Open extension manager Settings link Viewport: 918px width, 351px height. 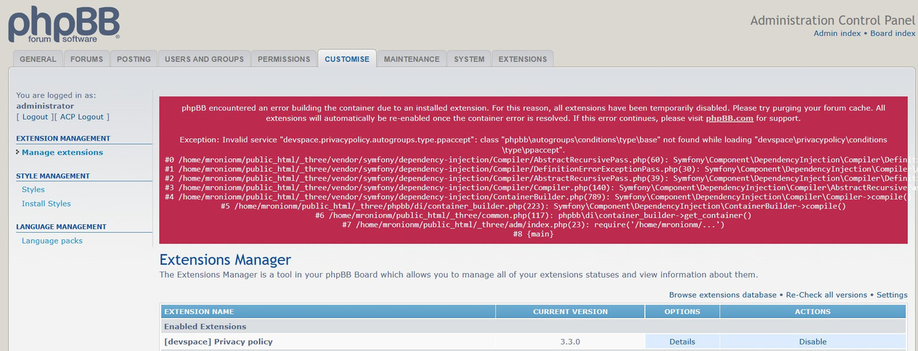pos(891,295)
